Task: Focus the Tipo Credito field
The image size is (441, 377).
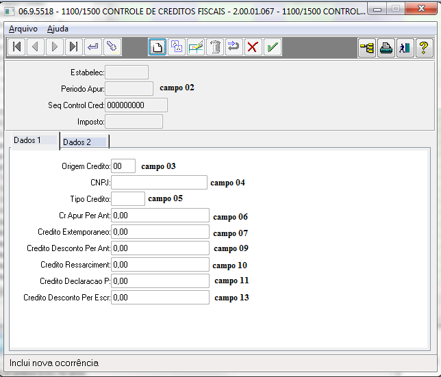Action: point(128,199)
